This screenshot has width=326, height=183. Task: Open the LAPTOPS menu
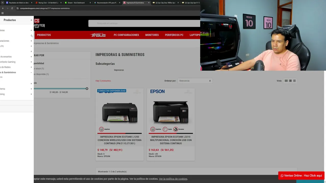click(195, 35)
